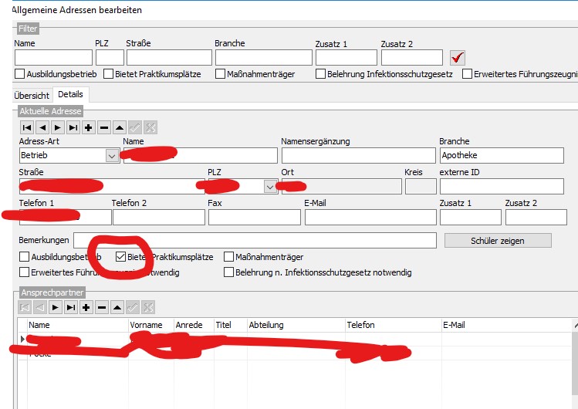Click the Branche filter input field
The image size is (578, 409).
pyautogui.click(x=262, y=58)
